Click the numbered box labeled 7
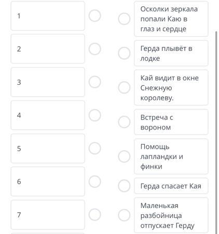This screenshot has height=234, width=219. point(48,215)
